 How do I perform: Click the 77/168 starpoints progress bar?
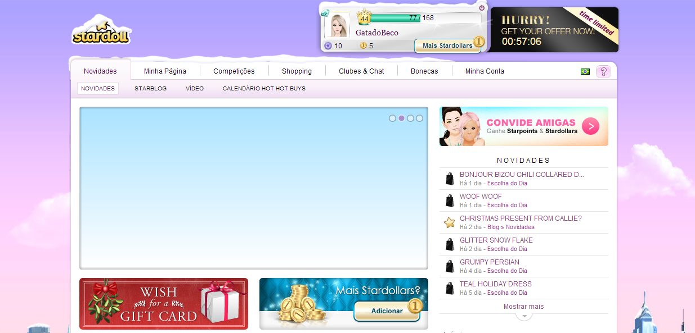pyautogui.click(x=425, y=18)
